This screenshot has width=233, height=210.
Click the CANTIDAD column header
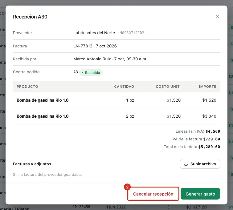[124, 87]
